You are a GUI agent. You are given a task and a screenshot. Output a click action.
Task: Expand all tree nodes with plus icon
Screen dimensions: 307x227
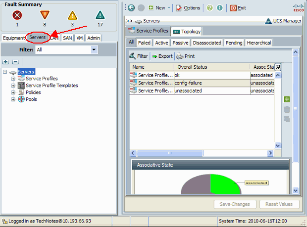coord(5,62)
